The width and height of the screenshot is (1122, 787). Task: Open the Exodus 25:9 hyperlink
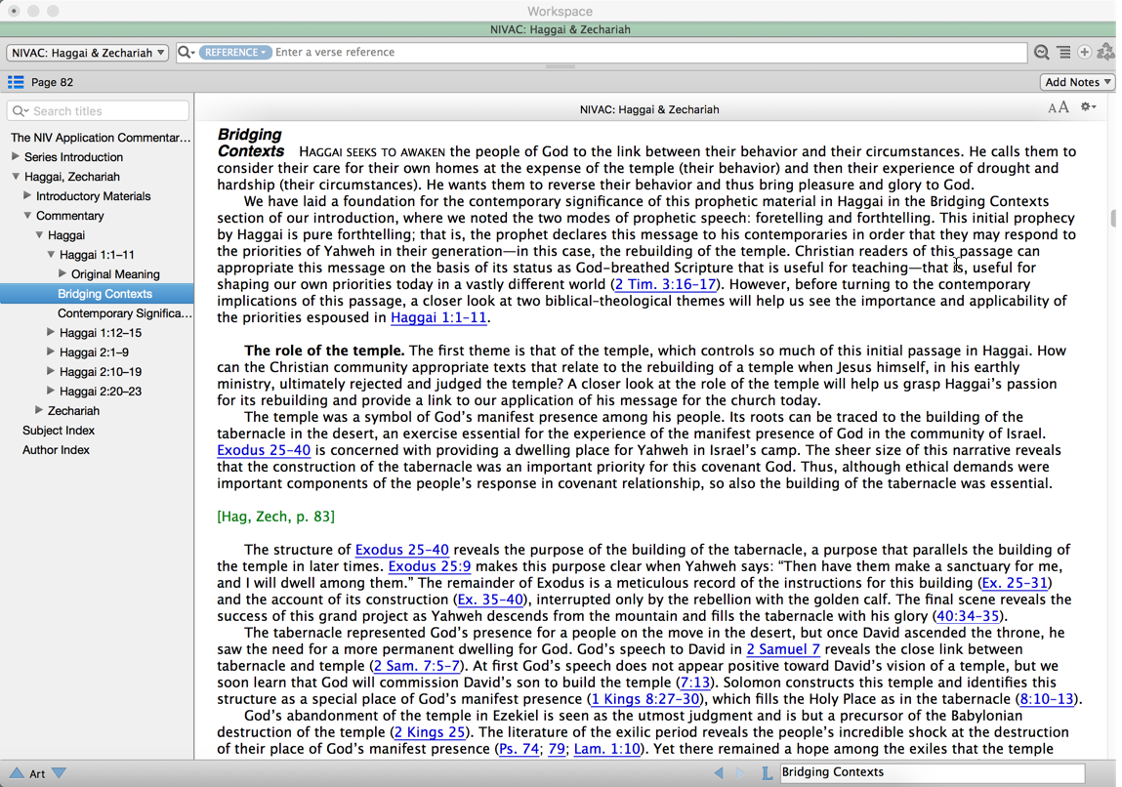(x=430, y=566)
